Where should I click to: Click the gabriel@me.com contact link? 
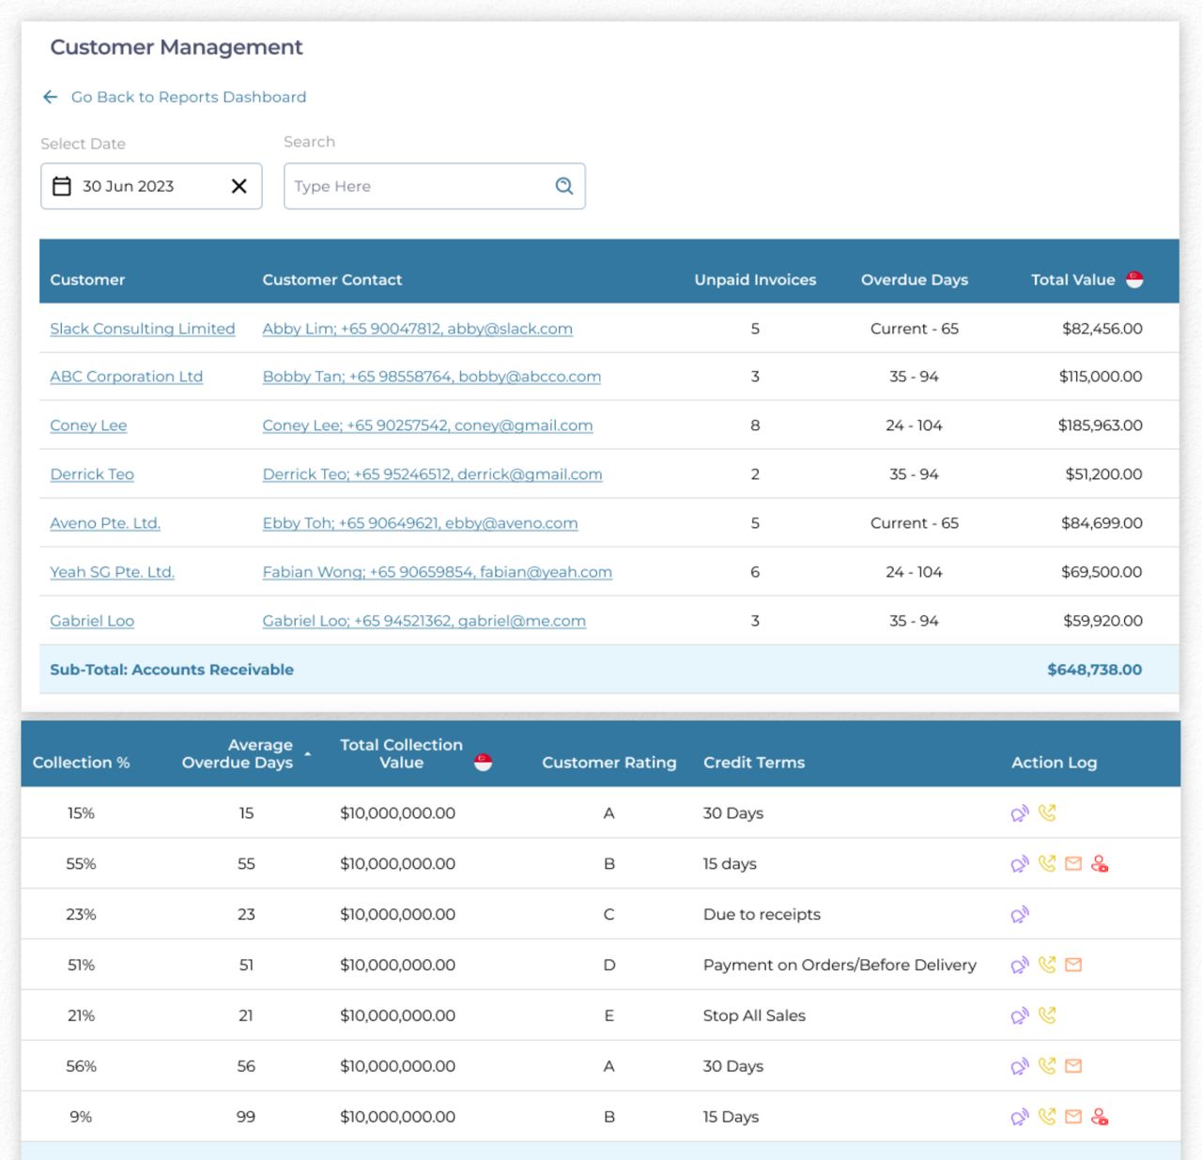click(x=424, y=621)
